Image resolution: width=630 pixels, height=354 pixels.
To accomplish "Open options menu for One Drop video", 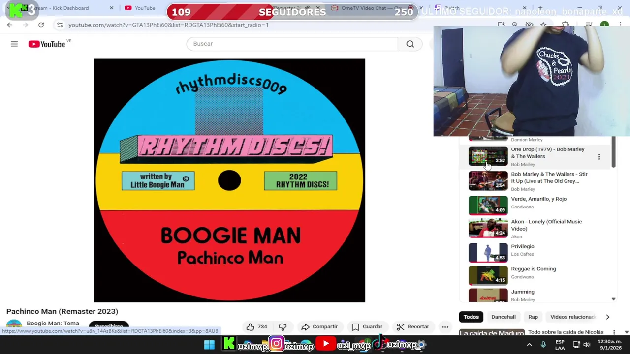I will pos(599,157).
